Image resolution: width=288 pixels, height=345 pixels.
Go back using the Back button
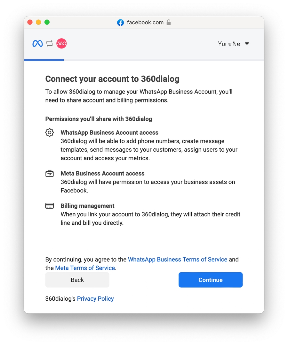click(77, 280)
